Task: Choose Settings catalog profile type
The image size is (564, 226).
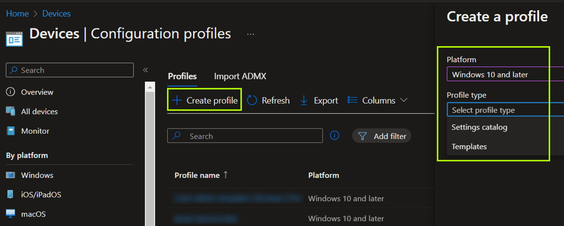Action: click(x=479, y=127)
